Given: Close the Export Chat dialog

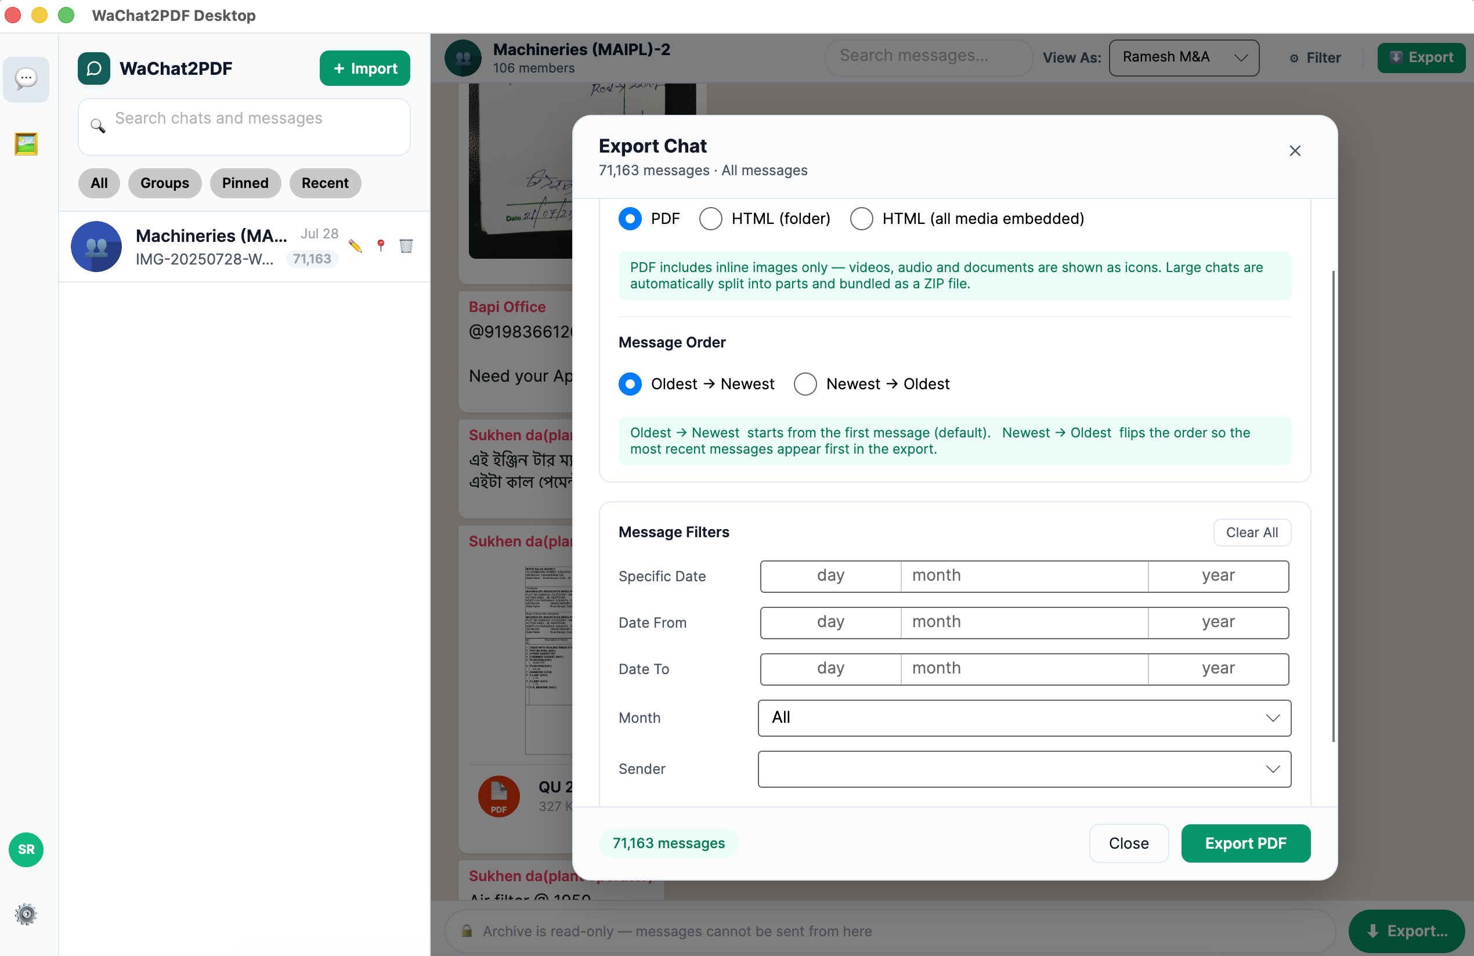Looking at the screenshot, I should coord(1295,151).
